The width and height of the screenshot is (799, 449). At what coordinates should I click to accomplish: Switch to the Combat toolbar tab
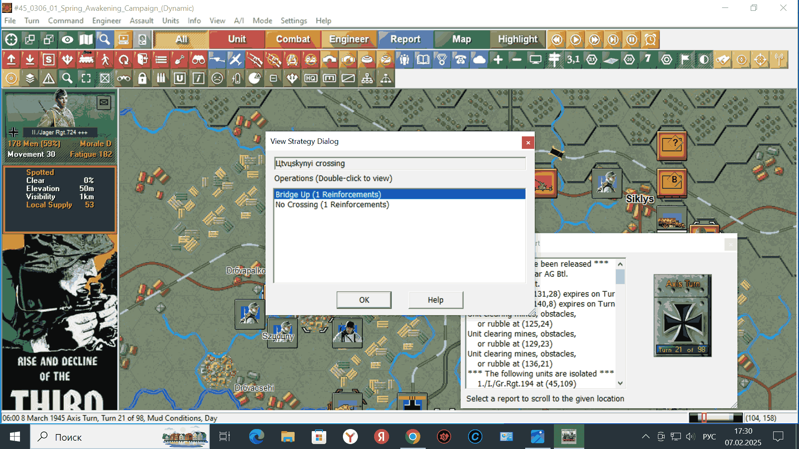pyautogui.click(x=293, y=39)
